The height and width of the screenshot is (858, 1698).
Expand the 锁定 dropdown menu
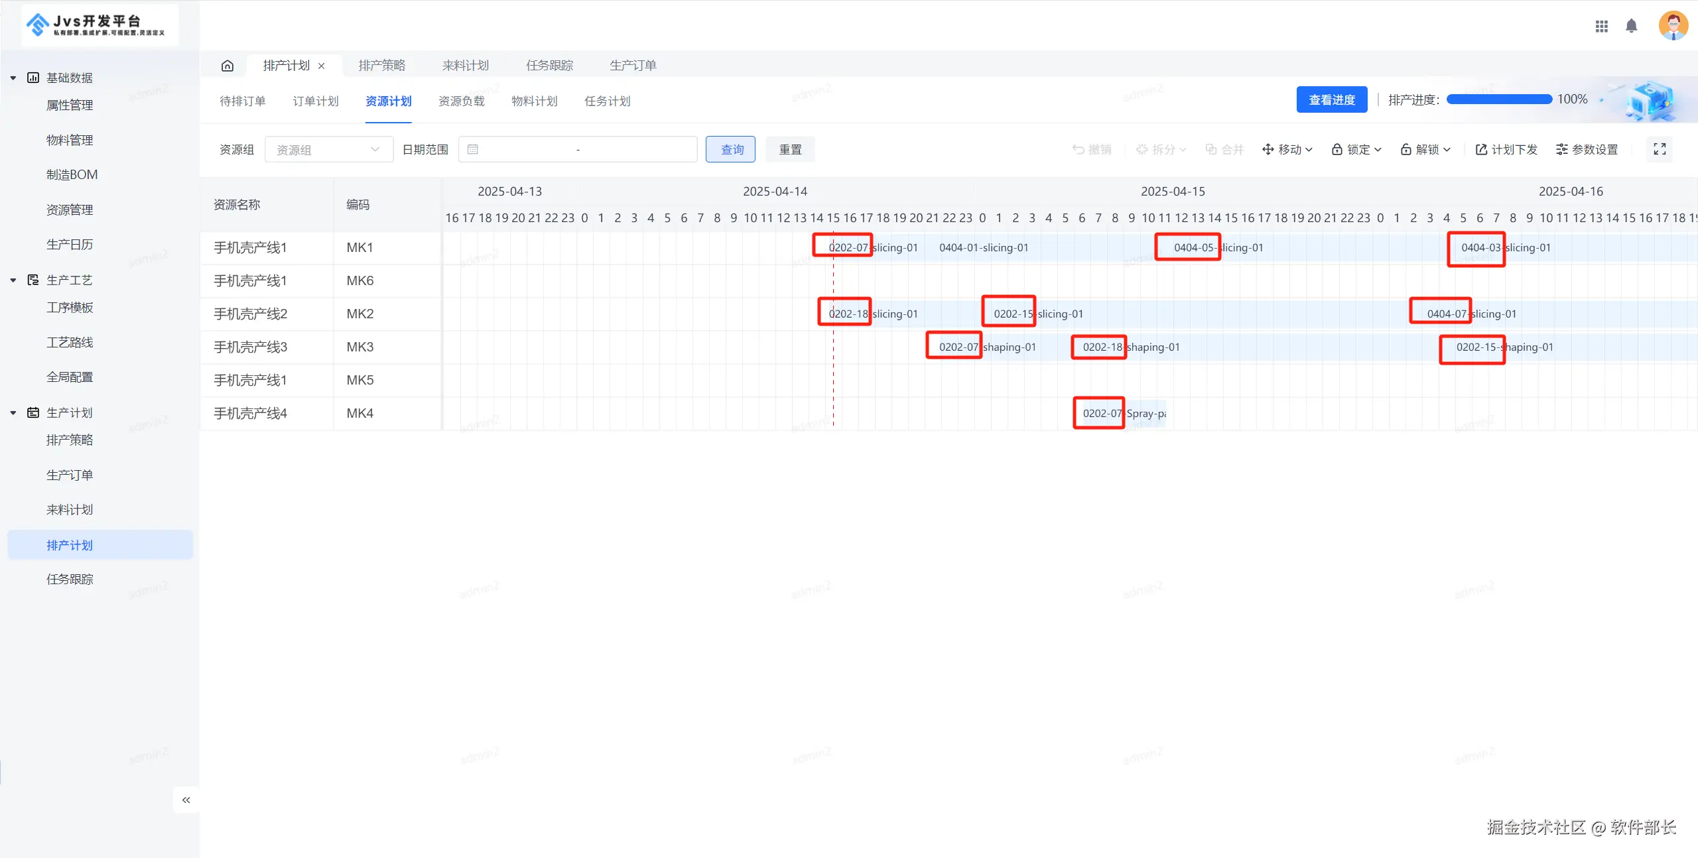(1356, 149)
